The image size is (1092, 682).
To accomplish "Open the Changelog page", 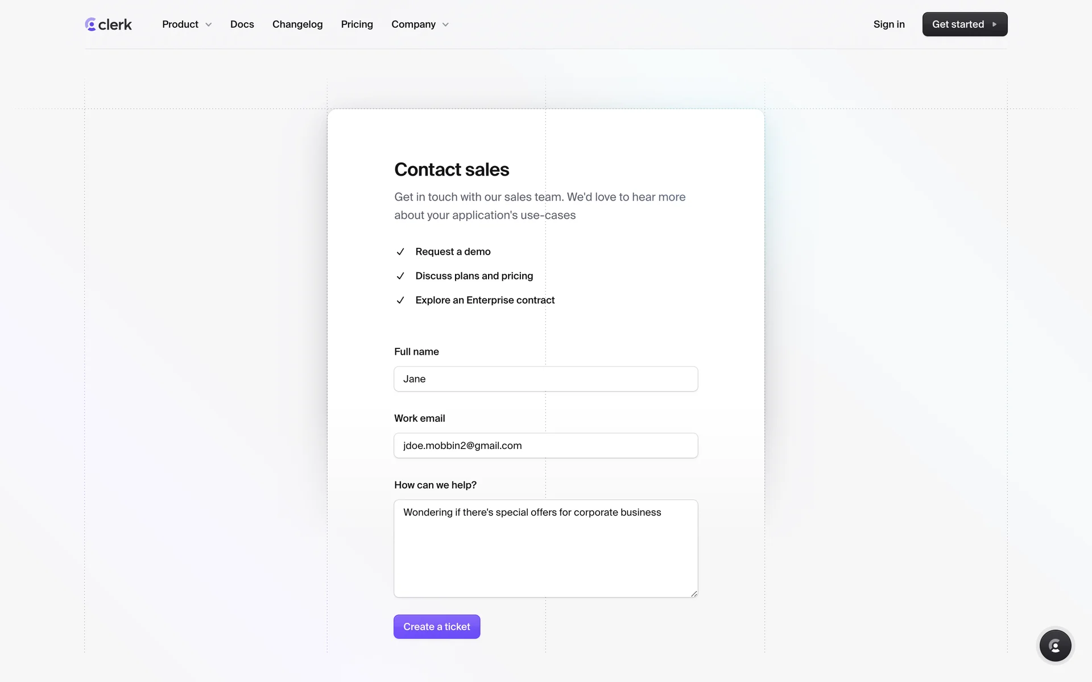I will tap(297, 24).
